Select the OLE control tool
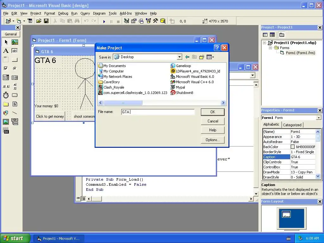The width and height of the screenshot is (324, 243). pyautogui.click(x=6, y=131)
